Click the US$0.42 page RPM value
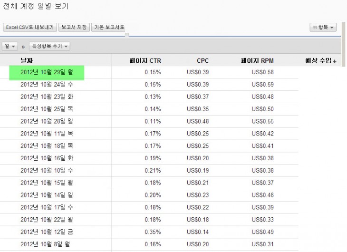This screenshot has height=252, width=347. pos(263,134)
